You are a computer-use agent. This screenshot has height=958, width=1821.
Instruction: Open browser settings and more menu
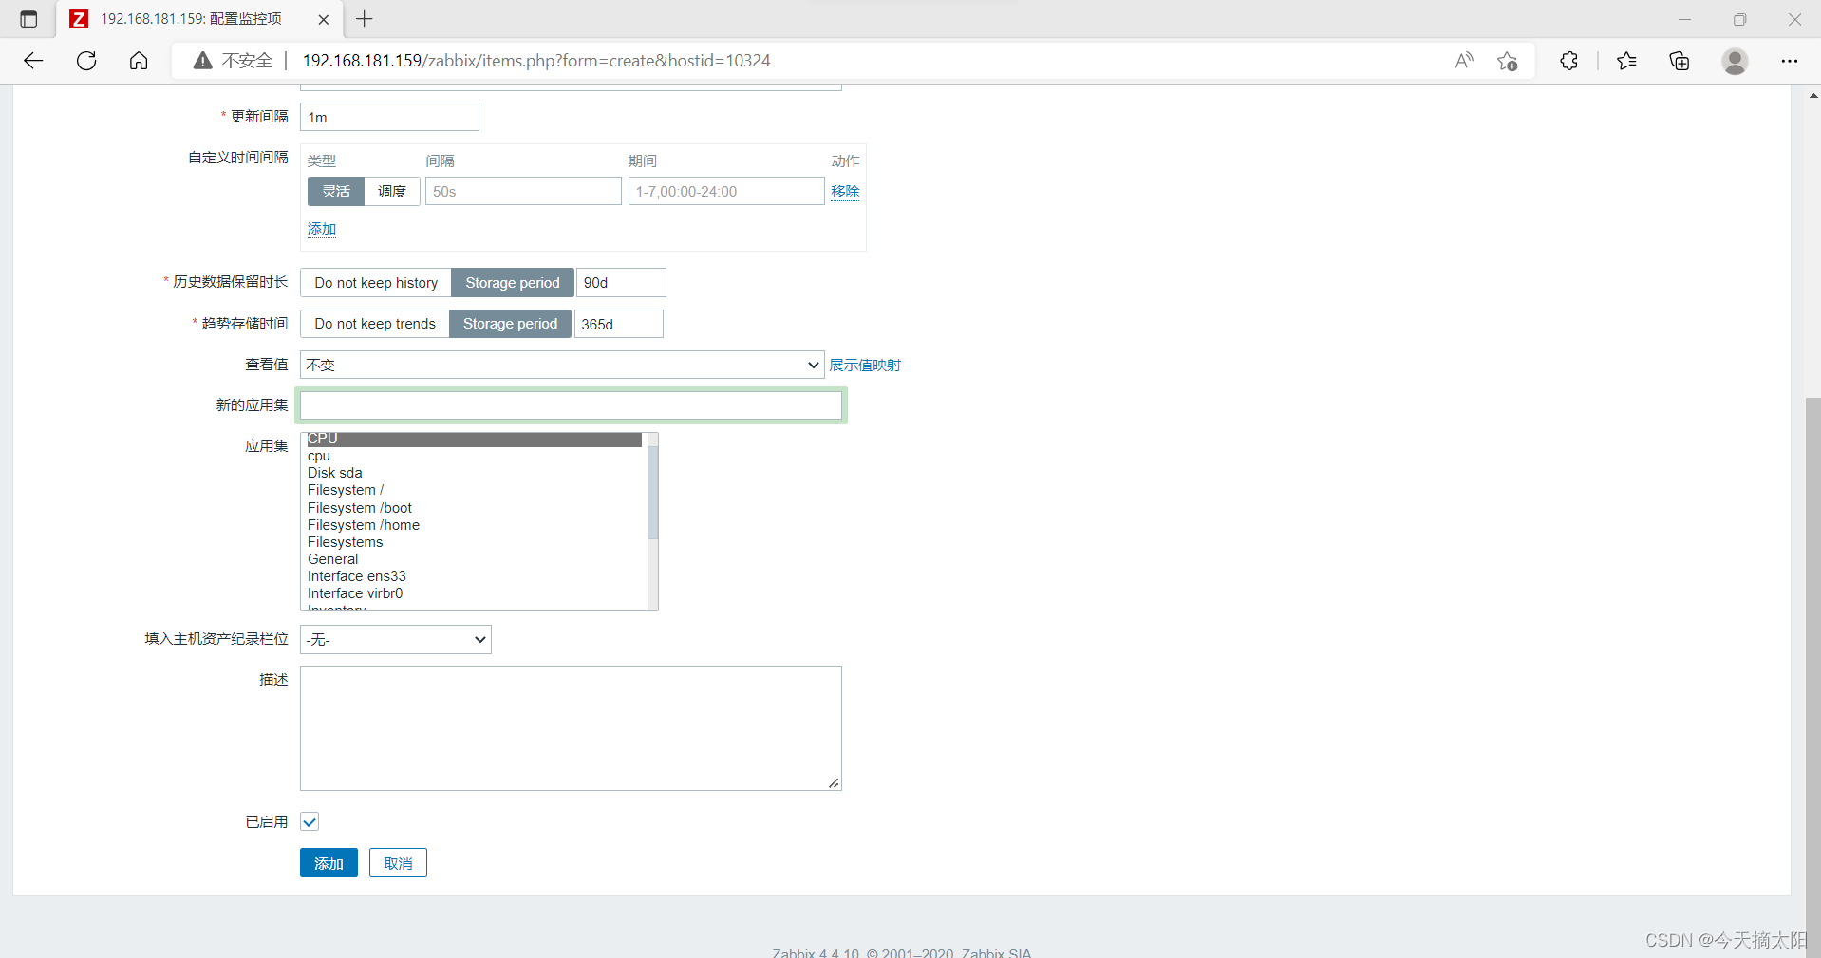1790,61
